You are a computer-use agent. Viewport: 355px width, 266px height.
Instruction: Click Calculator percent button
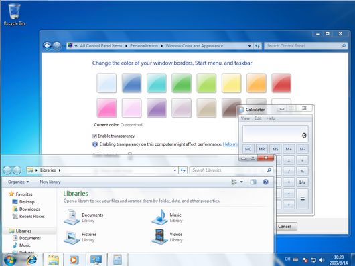302,171
